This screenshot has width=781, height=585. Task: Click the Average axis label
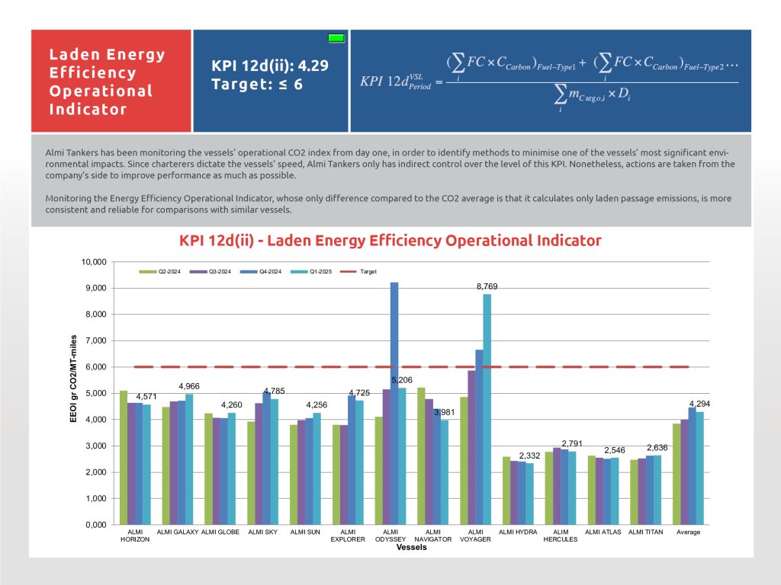pos(689,532)
